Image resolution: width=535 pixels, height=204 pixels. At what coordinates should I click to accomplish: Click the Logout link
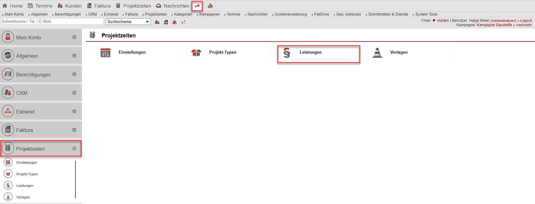(526, 21)
